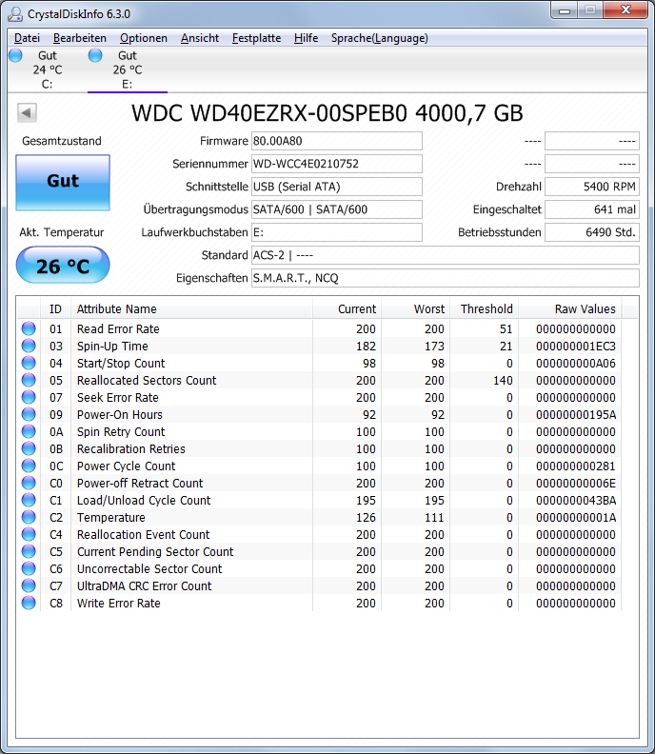
Task: Click status orb for Current Pending Sector Count
Action: [x=29, y=551]
